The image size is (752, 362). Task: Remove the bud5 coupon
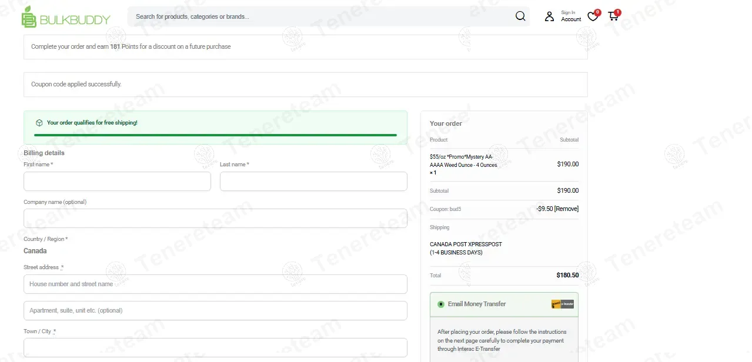[x=566, y=209]
